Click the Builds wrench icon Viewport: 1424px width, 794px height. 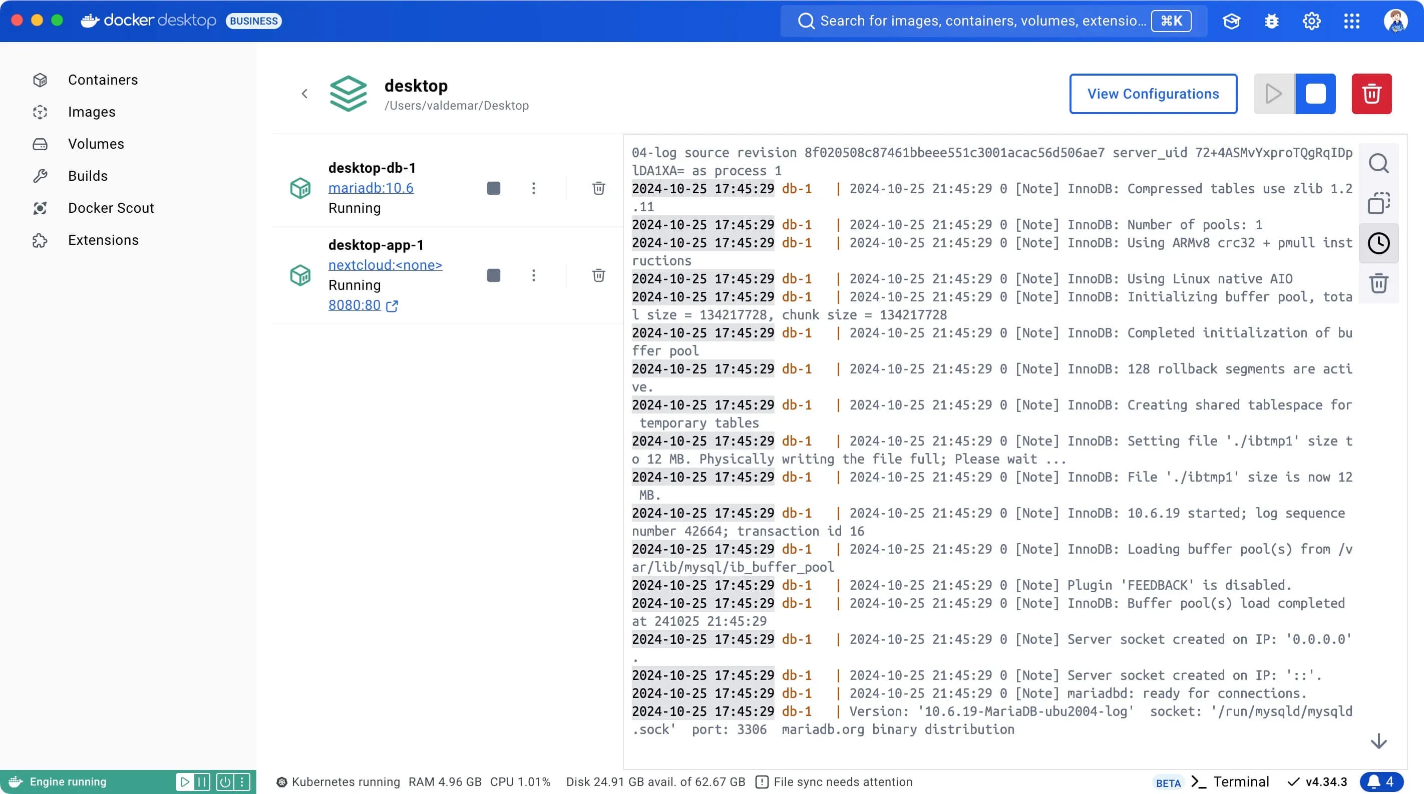coord(40,176)
